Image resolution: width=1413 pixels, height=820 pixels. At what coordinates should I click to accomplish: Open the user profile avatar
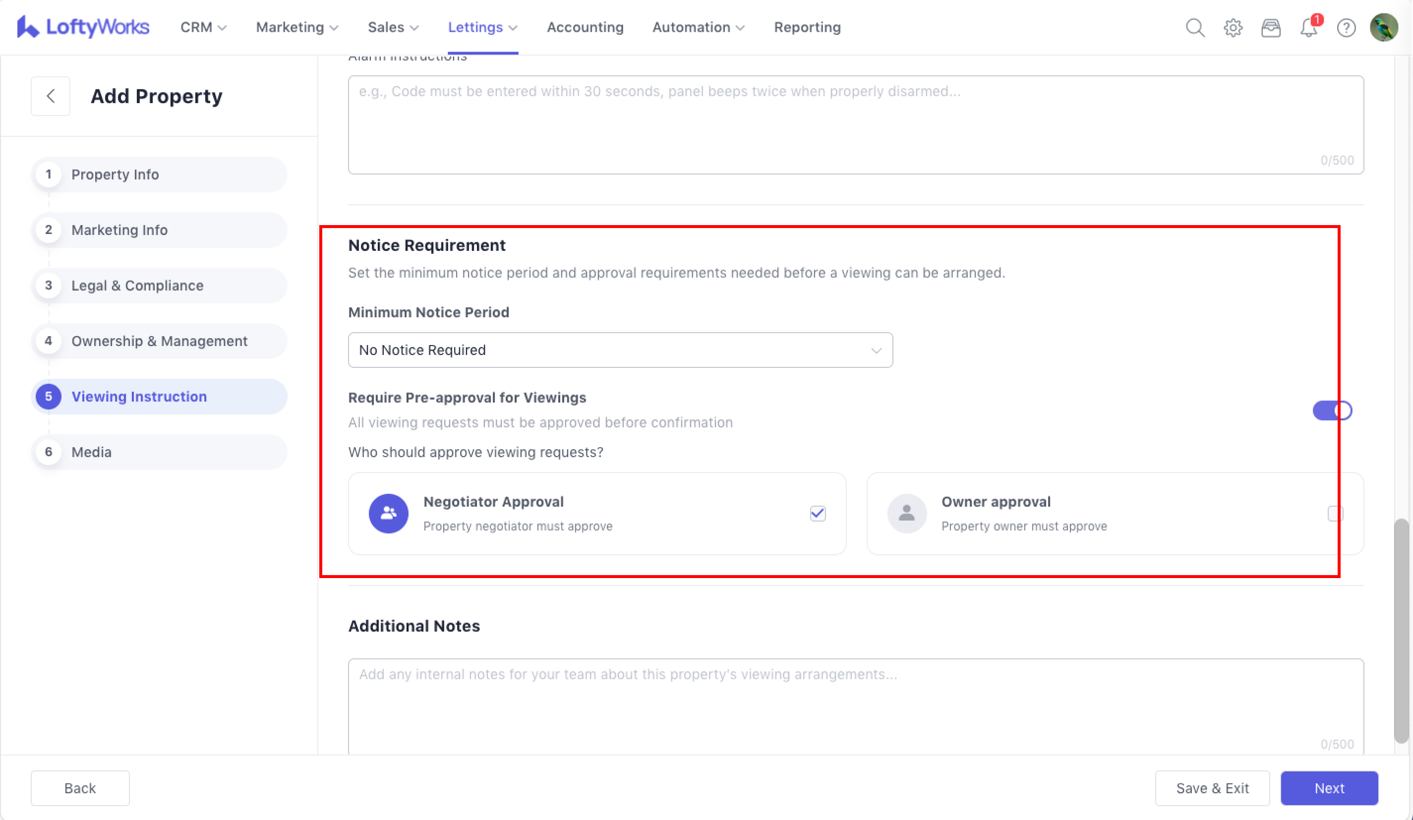point(1383,27)
